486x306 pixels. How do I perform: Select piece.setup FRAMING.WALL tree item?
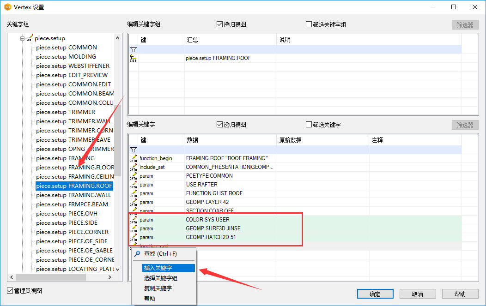pos(73,195)
